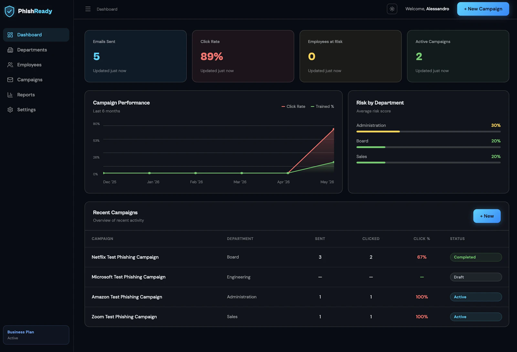
Task: Click the Draft status badge
Action: (x=476, y=277)
